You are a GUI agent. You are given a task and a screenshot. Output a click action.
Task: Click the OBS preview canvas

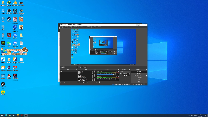[103, 47]
